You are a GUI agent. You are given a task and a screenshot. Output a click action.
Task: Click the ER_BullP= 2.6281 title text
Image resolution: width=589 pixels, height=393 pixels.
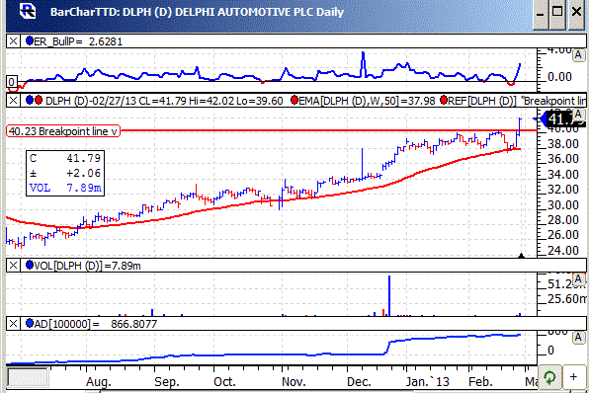coord(78,40)
